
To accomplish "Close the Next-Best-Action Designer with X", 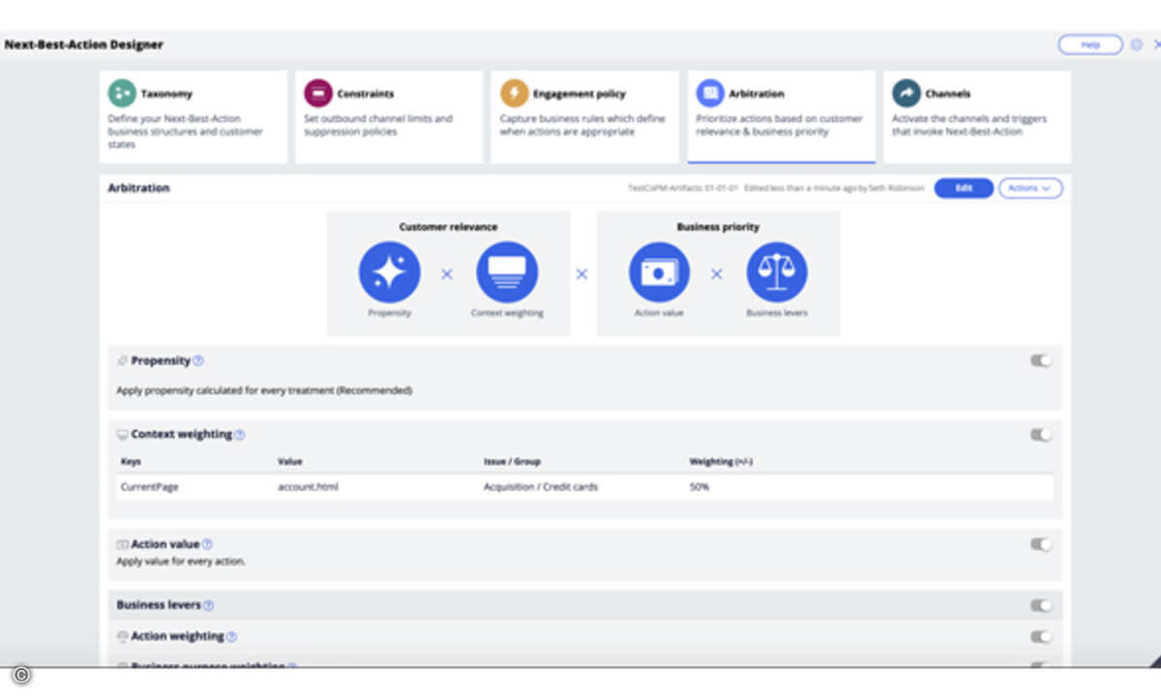I will (1157, 44).
